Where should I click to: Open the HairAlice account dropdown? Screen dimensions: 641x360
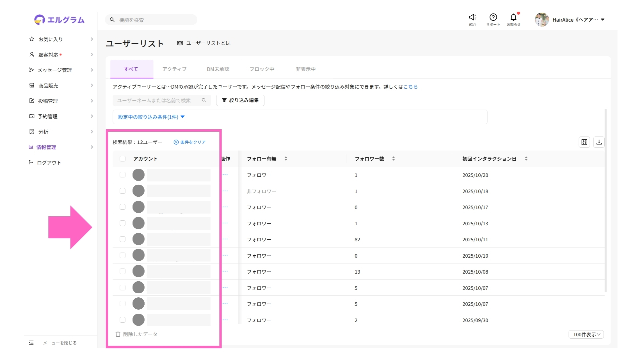(x=603, y=20)
